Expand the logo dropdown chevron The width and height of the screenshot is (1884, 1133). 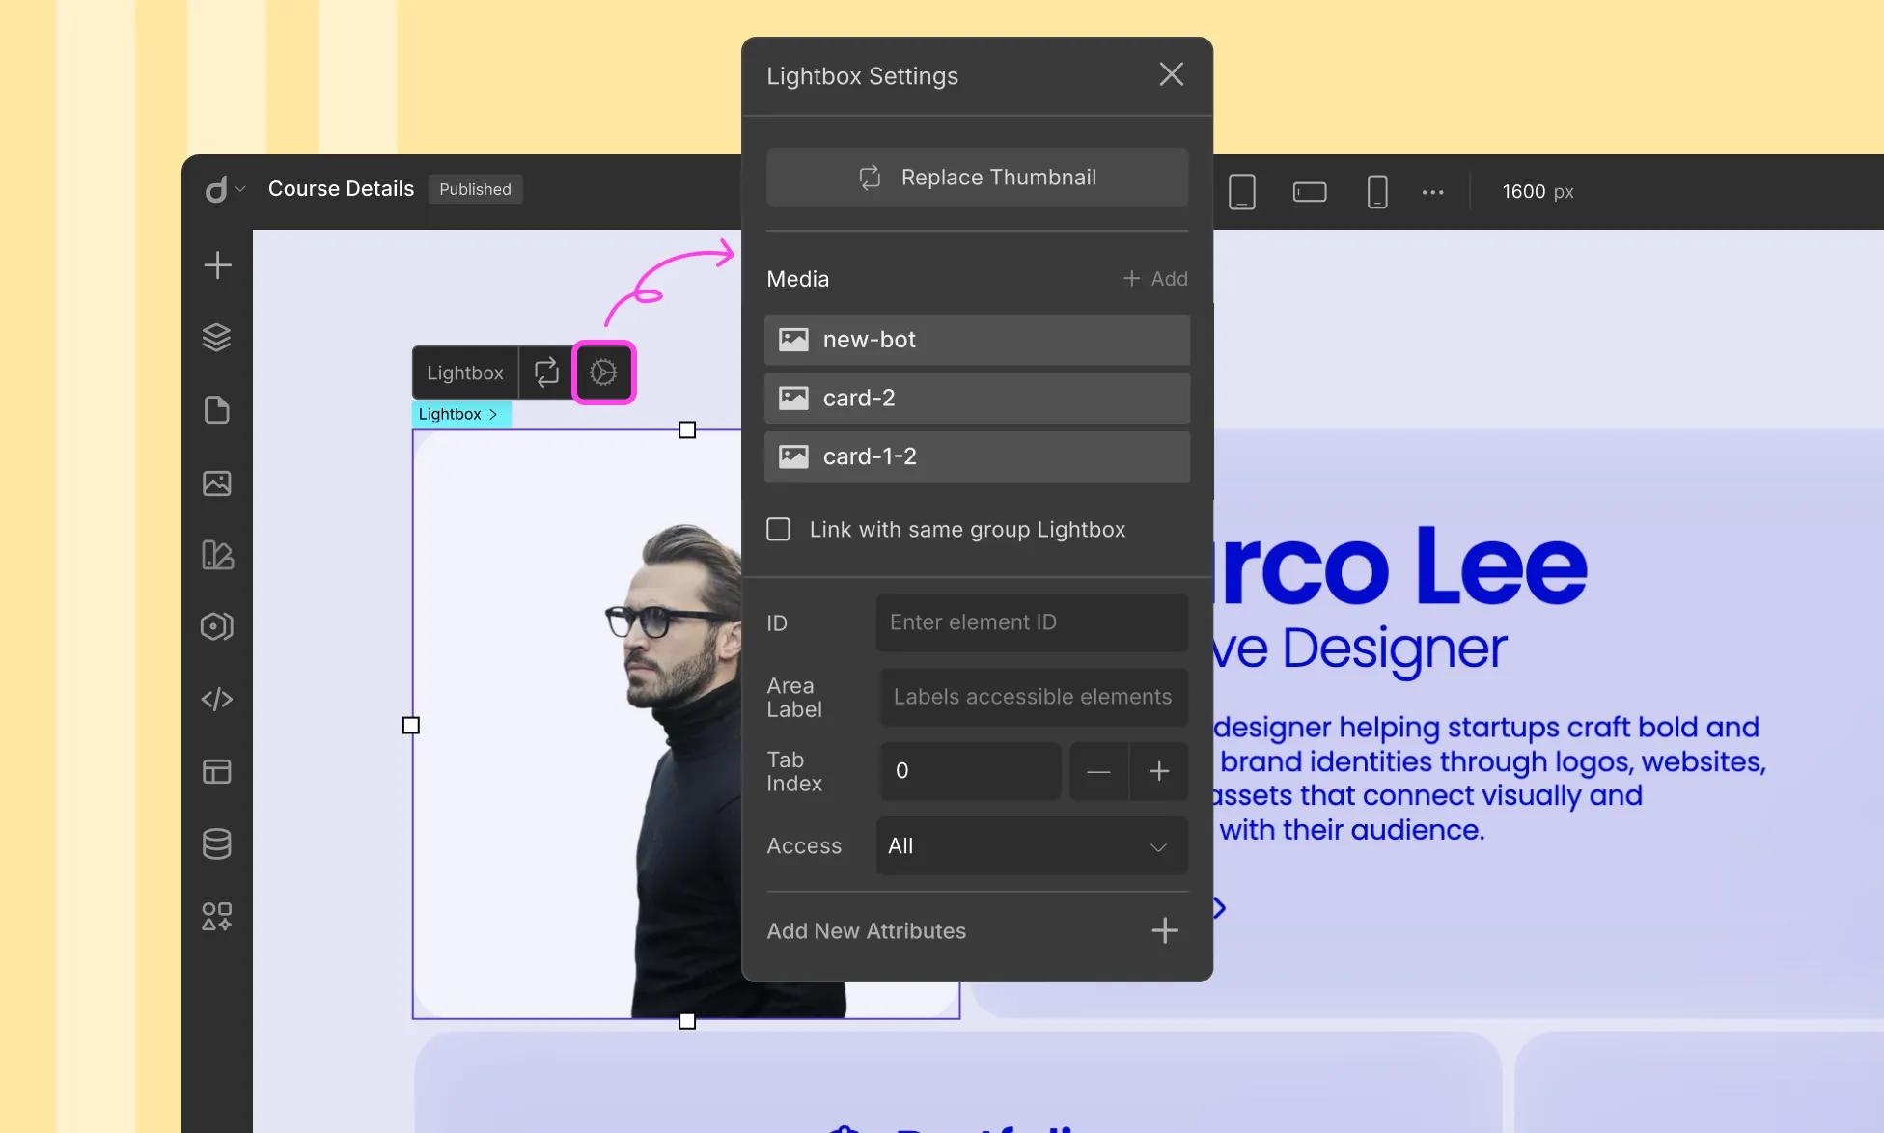240,189
